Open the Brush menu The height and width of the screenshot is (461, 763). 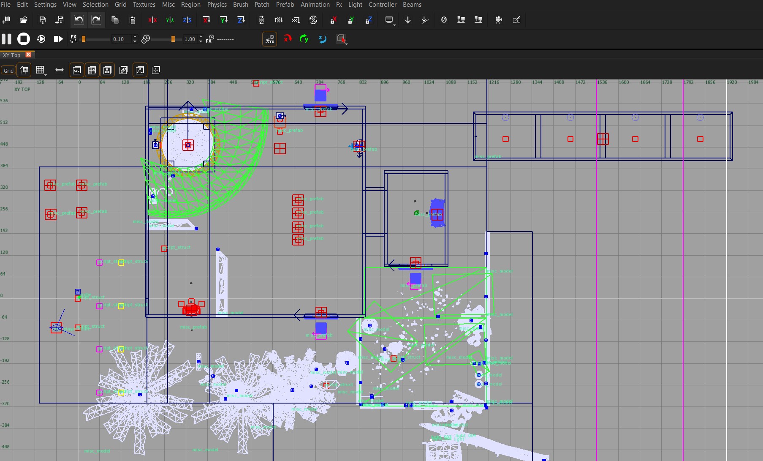pyautogui.click(x=241, y=5)
